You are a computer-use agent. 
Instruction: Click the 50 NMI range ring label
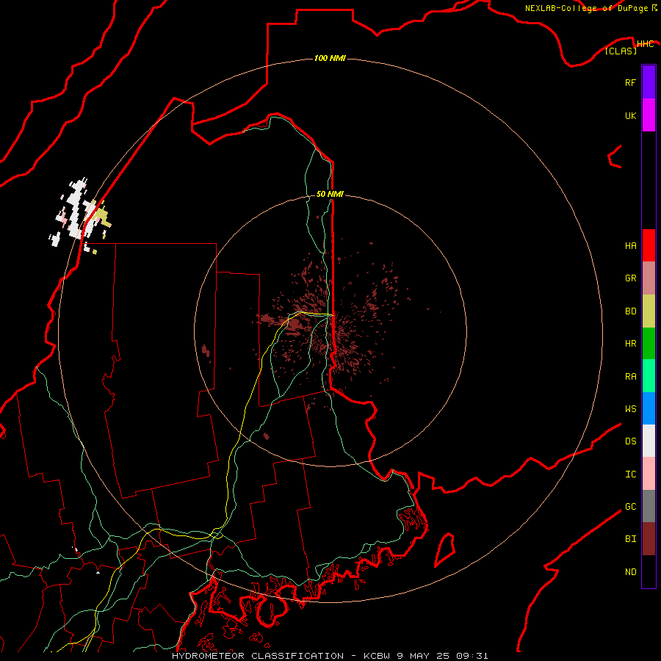(330, 194)
